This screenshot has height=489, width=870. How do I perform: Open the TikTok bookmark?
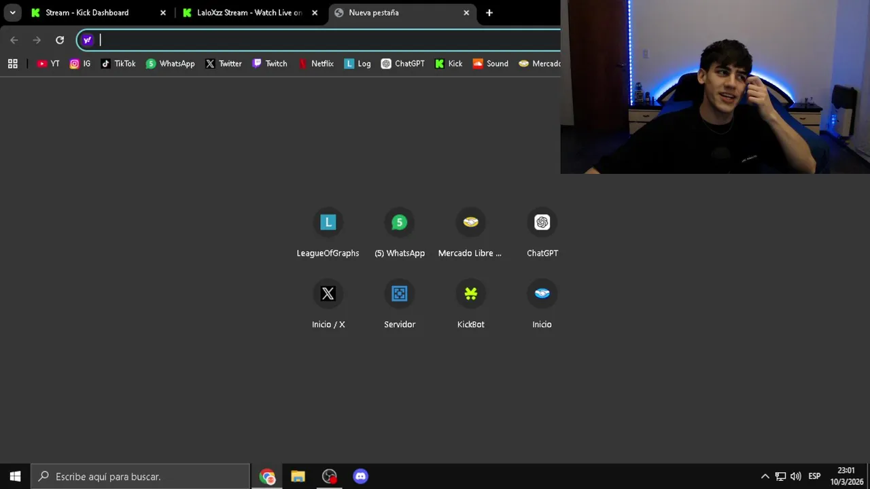click(x=118, y=63)
